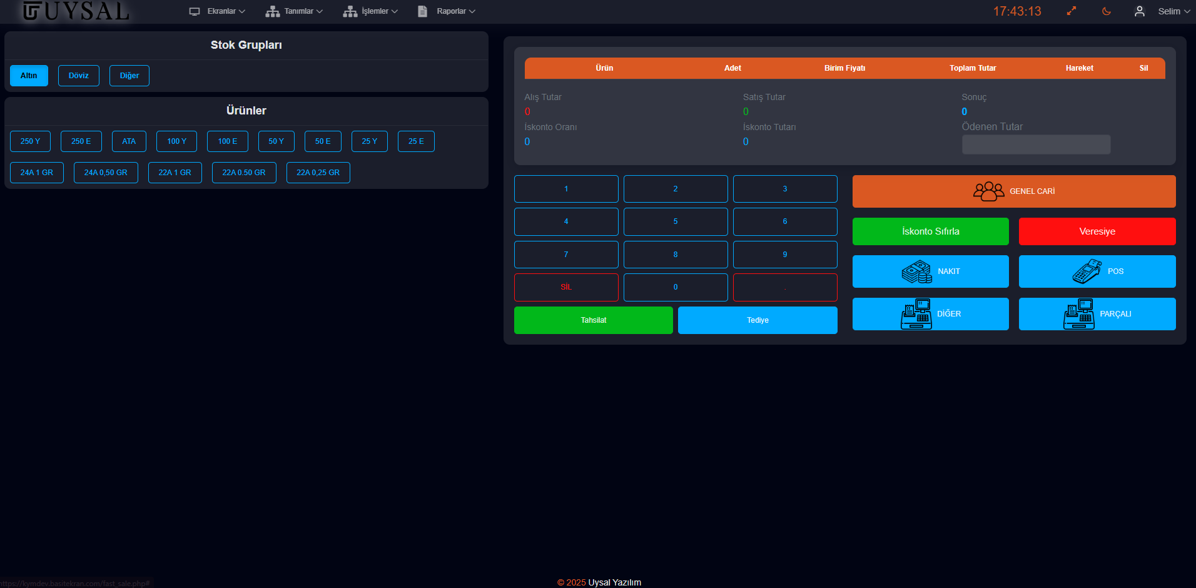The height and width of the screenshot is (588, 1196).
Task: Click the green Tahsilat button
Action: (x=594, y=320)
